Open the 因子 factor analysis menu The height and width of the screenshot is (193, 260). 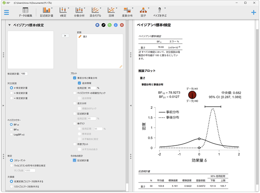point(143,12)
